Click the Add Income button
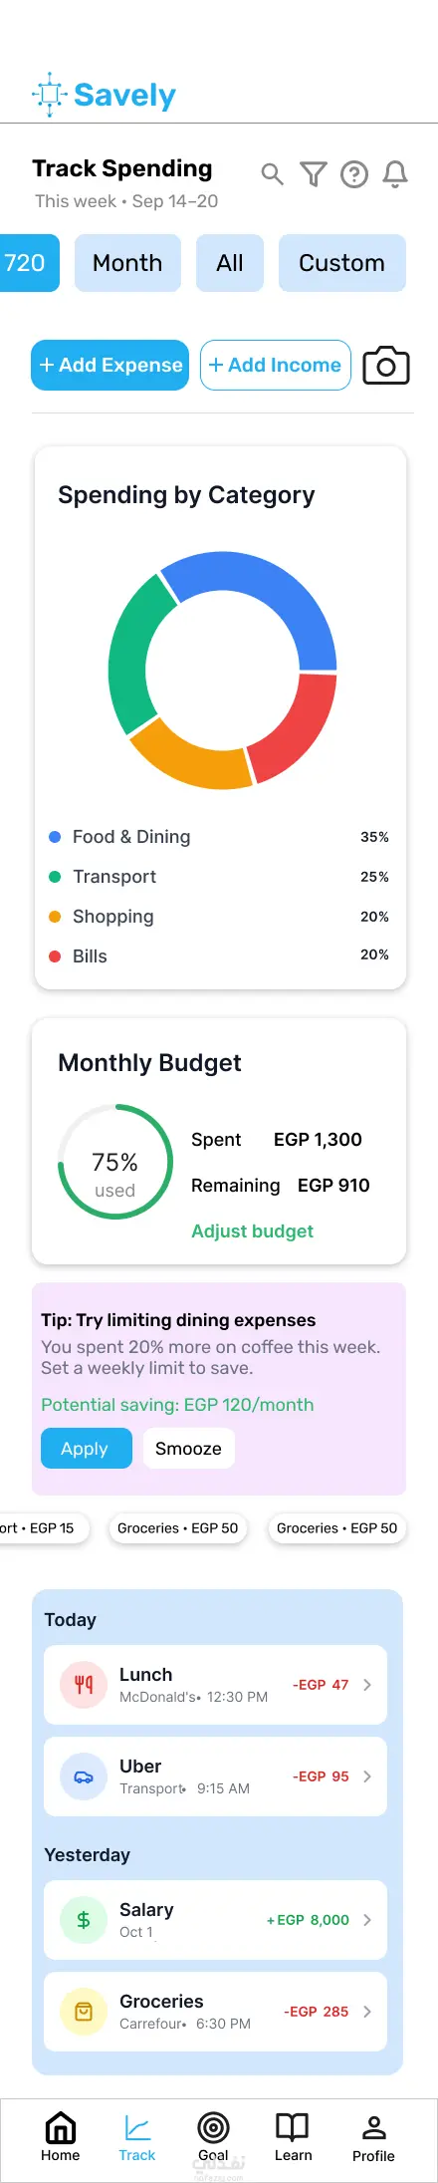 pos(276,365)
